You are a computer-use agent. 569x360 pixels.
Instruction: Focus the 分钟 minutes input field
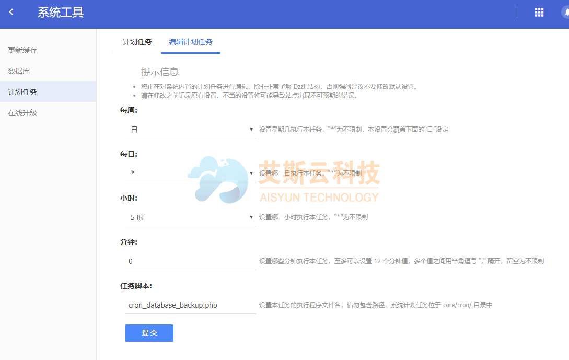(190, 261)
